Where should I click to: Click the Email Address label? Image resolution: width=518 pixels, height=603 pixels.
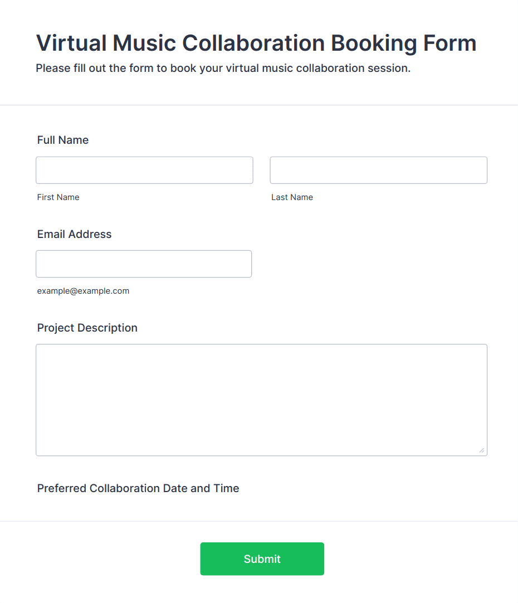pos(75,234)
